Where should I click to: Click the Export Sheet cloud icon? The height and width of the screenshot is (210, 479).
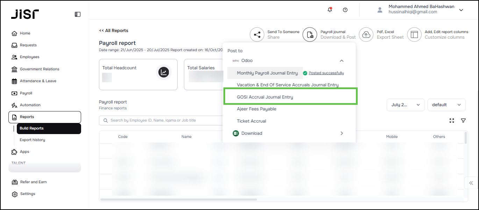366,34
